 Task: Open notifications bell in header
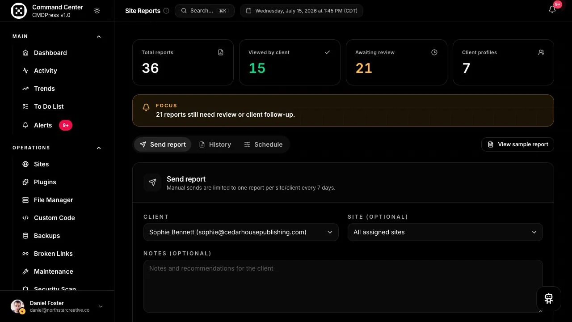(x=552, y=9)
